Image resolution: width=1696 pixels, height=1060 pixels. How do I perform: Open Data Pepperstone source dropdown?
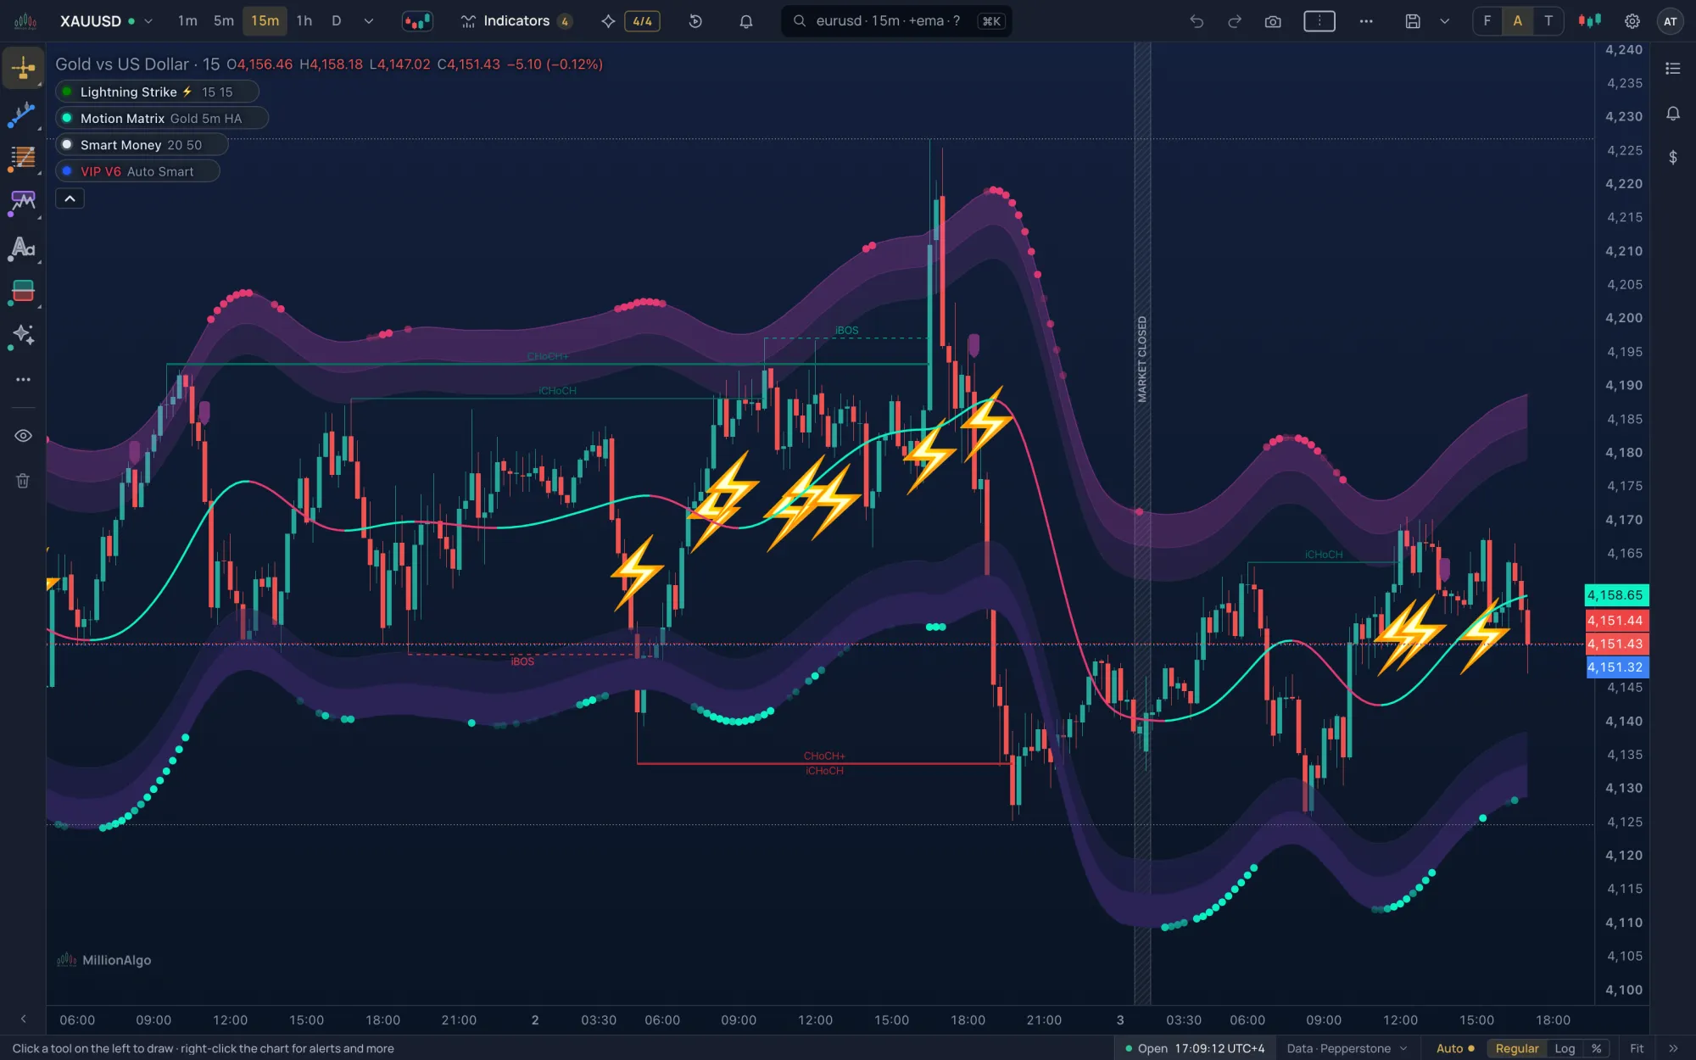click(x=1347, y=1048)
